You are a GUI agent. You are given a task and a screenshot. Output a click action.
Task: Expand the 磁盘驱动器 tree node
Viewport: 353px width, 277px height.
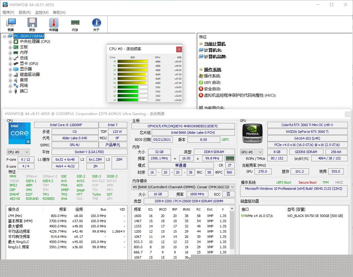pyautogui.click(x=10, y=75)
